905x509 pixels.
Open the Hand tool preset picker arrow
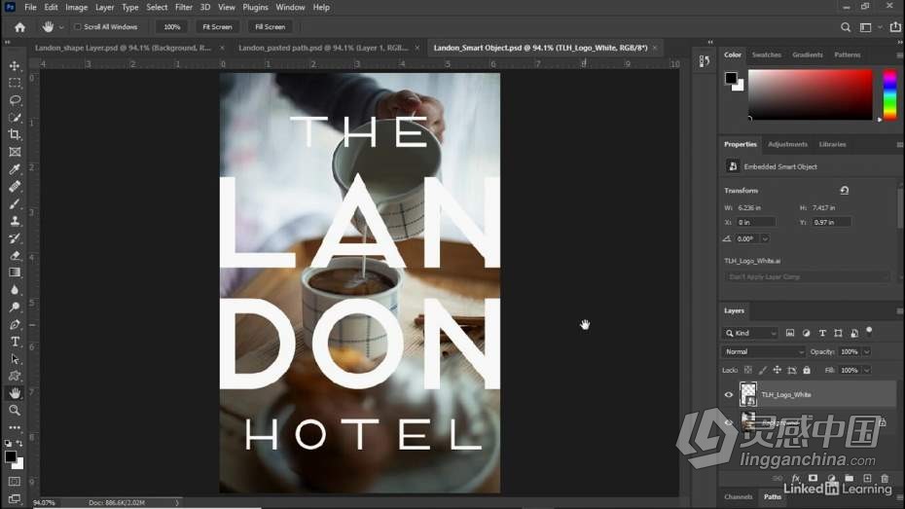(x=61, y=27)
